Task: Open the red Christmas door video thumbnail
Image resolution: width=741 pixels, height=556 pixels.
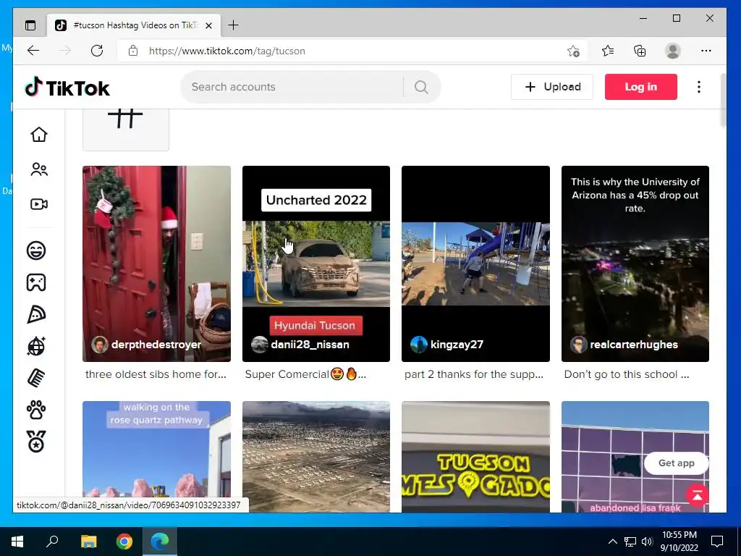Action: 156,264
